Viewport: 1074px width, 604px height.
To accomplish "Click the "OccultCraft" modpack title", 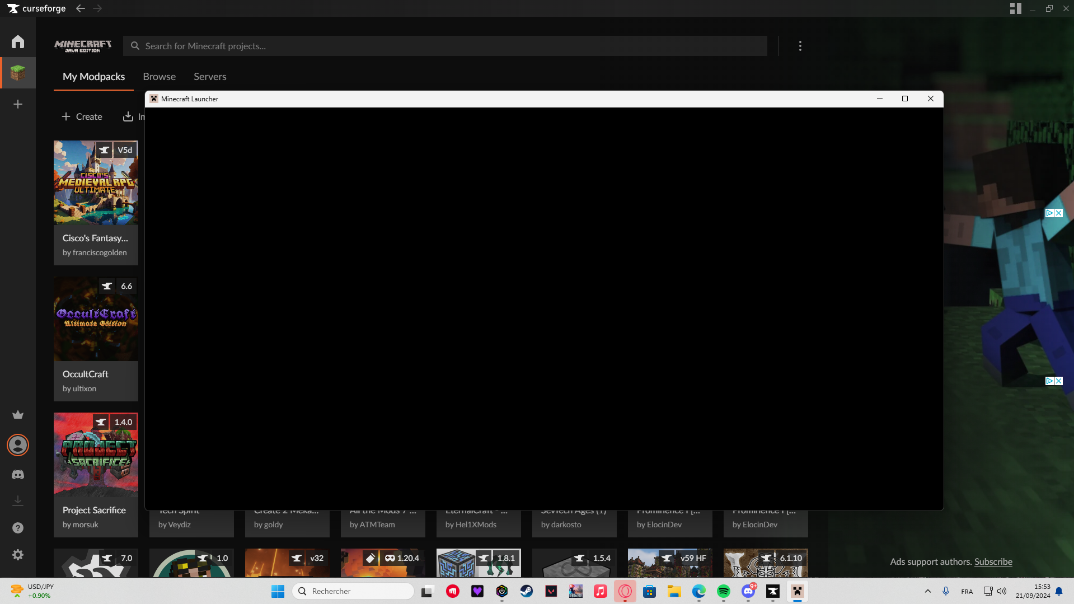I will 86,374.
